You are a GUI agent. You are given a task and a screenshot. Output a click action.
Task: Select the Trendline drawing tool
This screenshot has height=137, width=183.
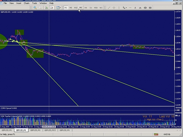click(x=109, y=8)
